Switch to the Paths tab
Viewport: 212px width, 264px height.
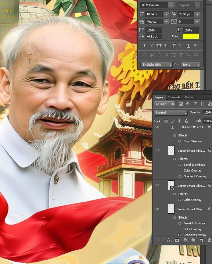189,97
